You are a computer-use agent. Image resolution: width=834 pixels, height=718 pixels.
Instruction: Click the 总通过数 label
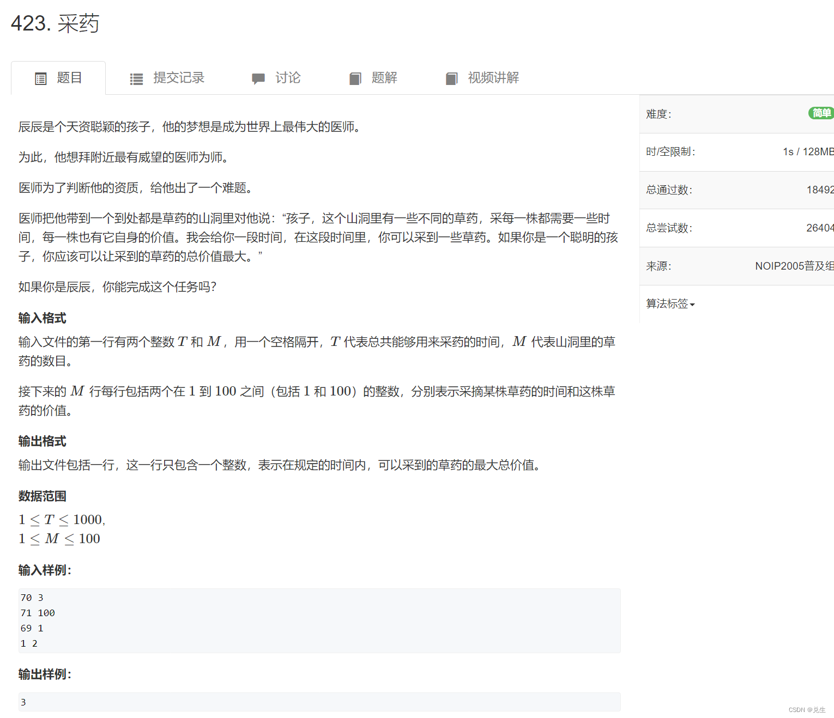click(669, 190)
